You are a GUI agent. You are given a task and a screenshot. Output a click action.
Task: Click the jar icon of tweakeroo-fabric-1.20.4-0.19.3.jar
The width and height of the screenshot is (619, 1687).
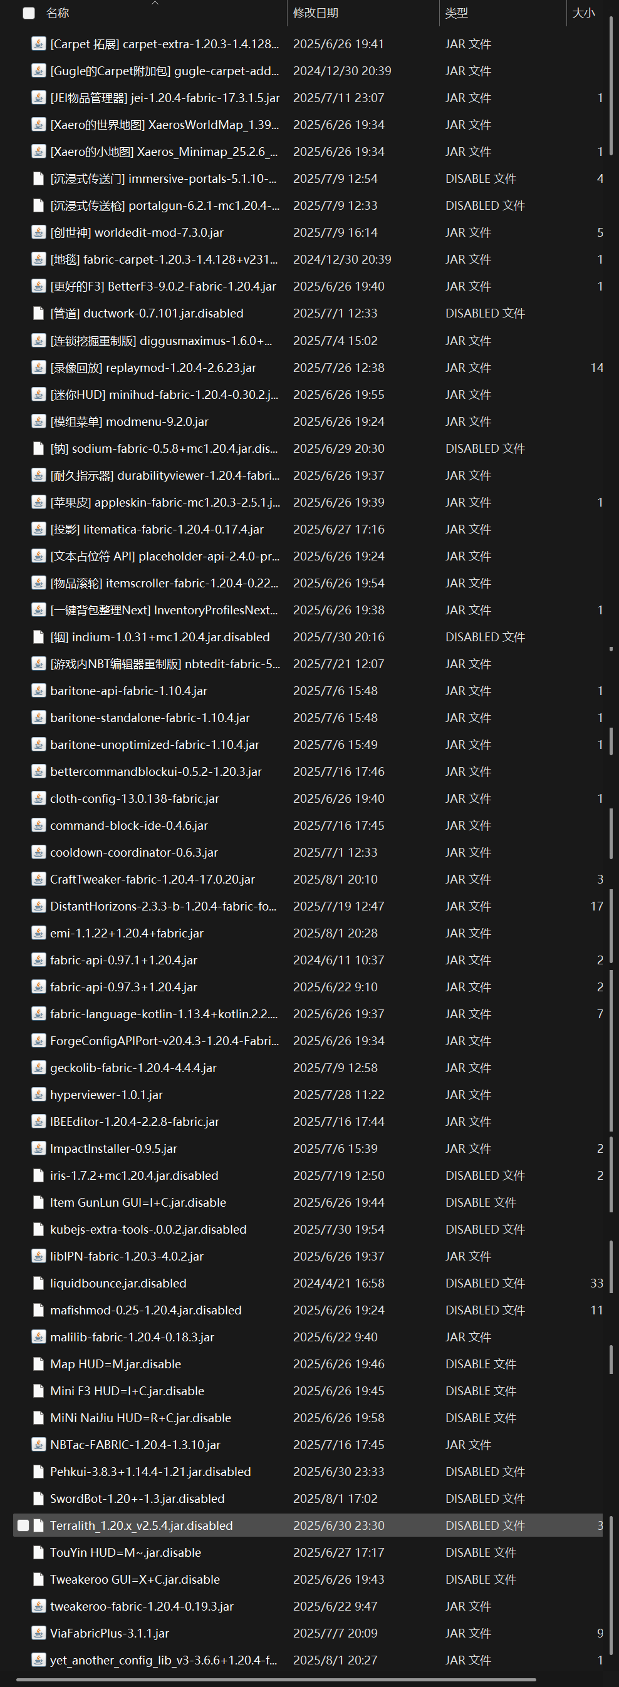[39, 1606]
